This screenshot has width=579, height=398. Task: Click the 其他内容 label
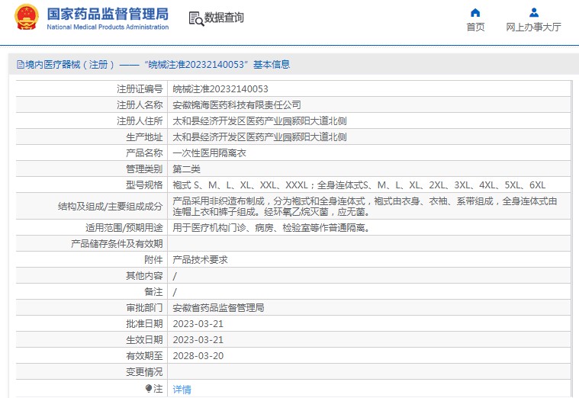click(x=144, y=276)
